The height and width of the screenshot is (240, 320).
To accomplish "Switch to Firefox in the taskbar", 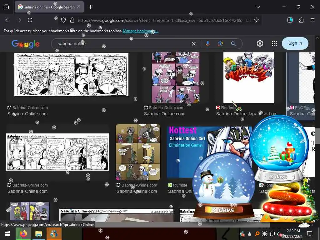I will [x=23, y=234].
